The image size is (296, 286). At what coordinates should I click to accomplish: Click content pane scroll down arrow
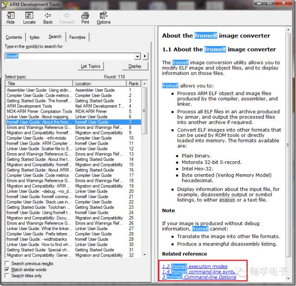[288, 278]
